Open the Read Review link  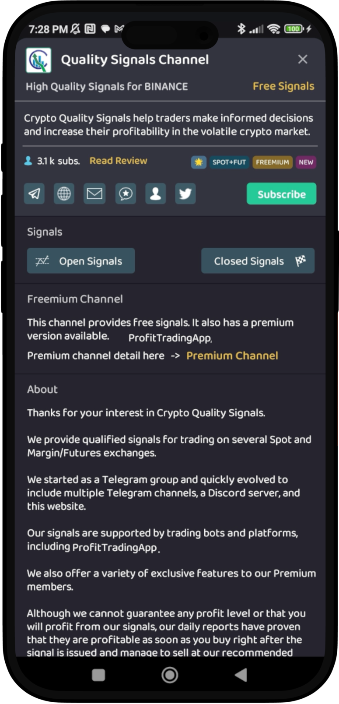(x=118, y=161)
